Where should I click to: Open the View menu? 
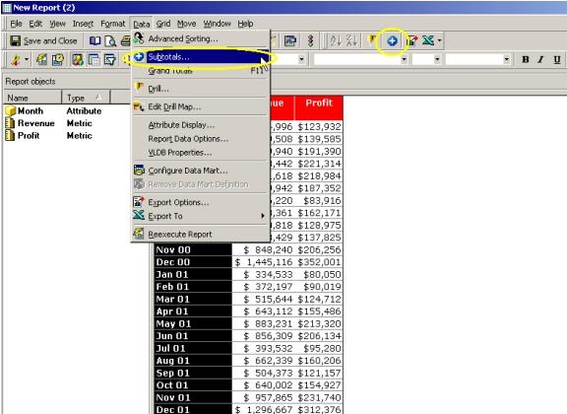(57, 24)
